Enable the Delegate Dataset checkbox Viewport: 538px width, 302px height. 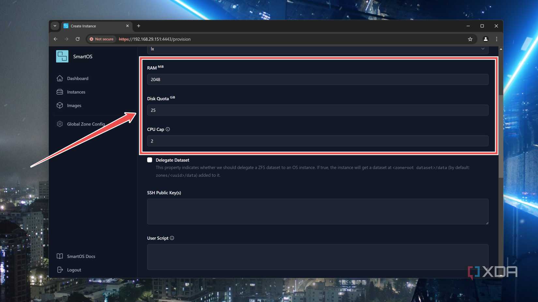[150, 160]
